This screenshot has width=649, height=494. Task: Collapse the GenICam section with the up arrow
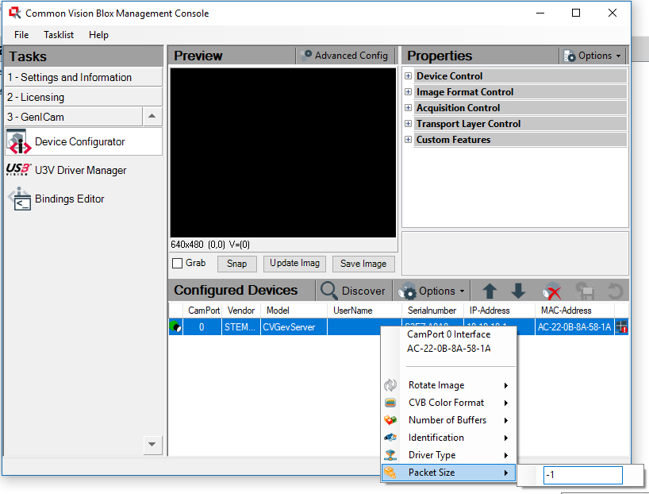[152, 117]
